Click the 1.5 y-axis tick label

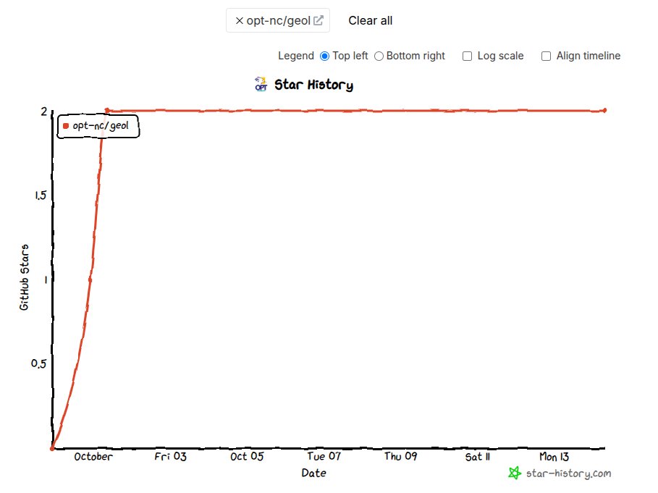[41, 195]
